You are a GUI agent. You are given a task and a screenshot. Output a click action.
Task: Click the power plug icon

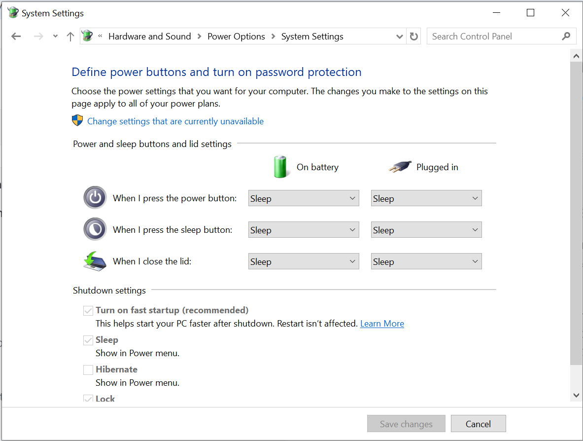click(x=400, y=166)
